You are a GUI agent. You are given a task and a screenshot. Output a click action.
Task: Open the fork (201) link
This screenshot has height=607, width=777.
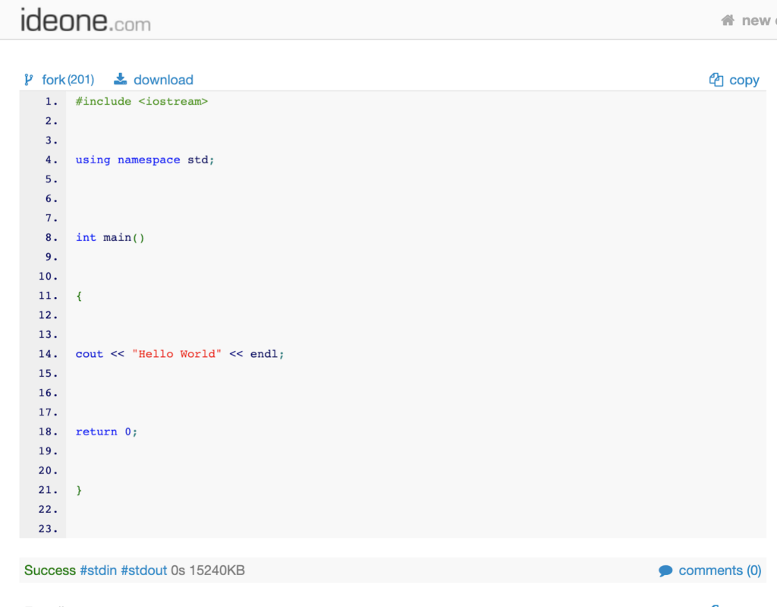(68, 80)
